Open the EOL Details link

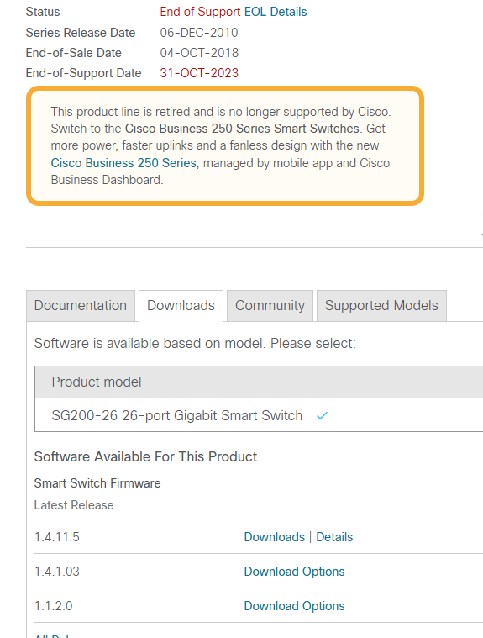click(276, 12)
